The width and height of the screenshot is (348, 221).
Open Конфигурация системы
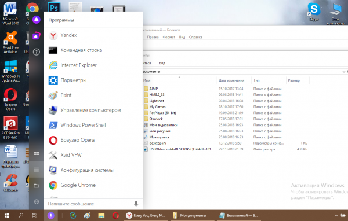coord(93,170)
